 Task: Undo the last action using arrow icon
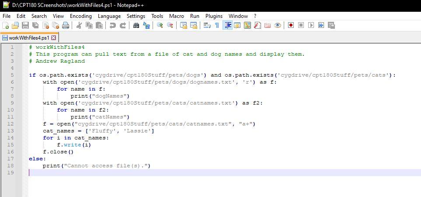pyautogui.click(x=113, y=25)
